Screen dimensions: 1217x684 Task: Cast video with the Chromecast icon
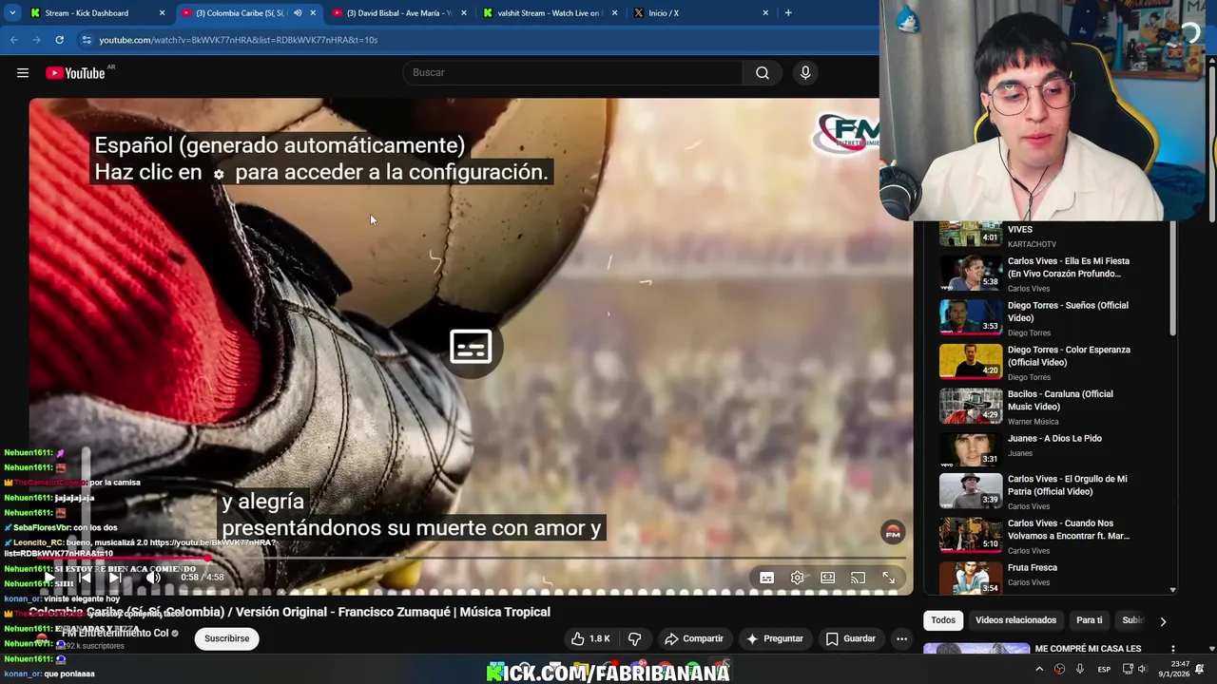coord(858,578)
